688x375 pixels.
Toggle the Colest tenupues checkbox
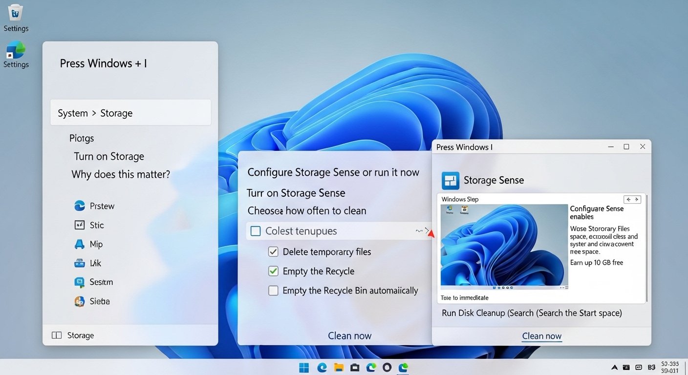pos(256,231)
